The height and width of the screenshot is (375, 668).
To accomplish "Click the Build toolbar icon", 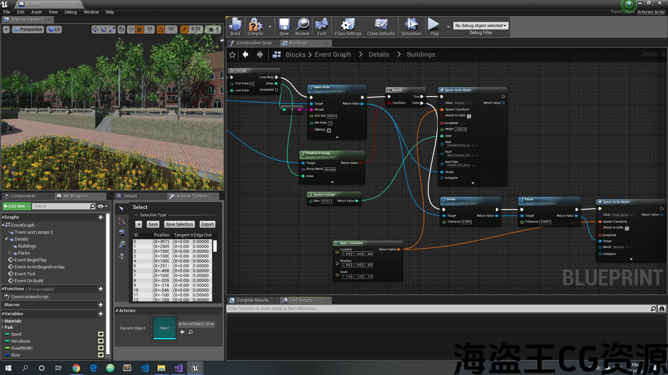I will (x=235, y=26).
